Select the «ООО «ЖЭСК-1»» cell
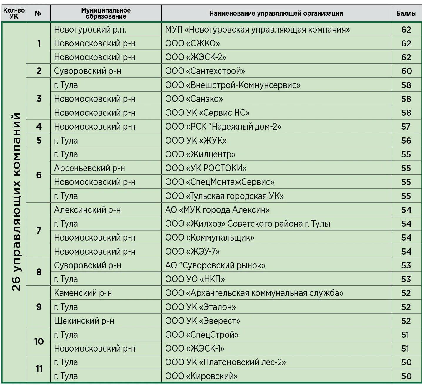This screenshot has width=422, height=385. coord(276,348)
